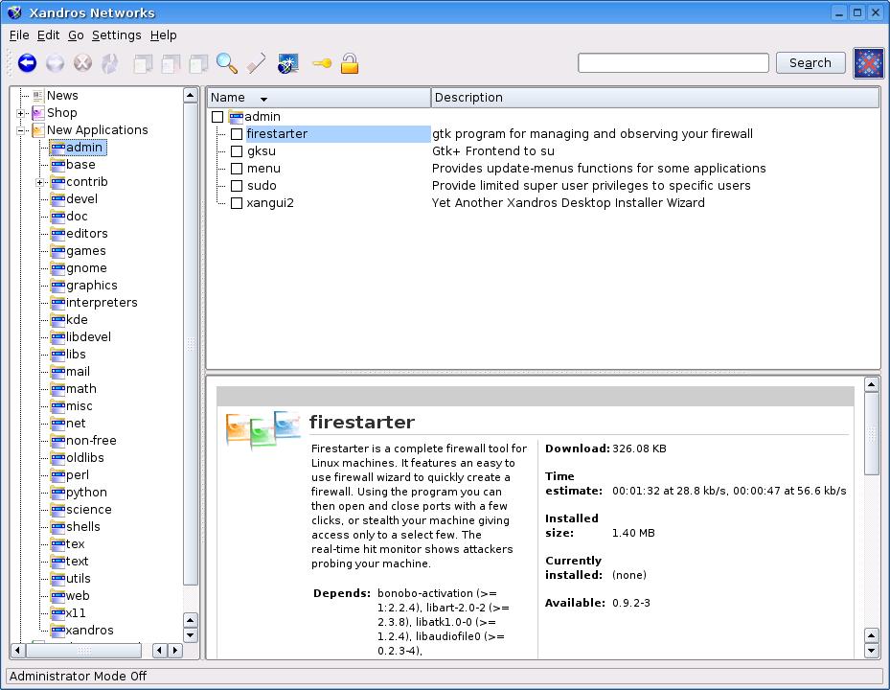Click the monitor with globe update icon
The height and width of the screenshot is (690, 890).
click(x=287, y=64)
